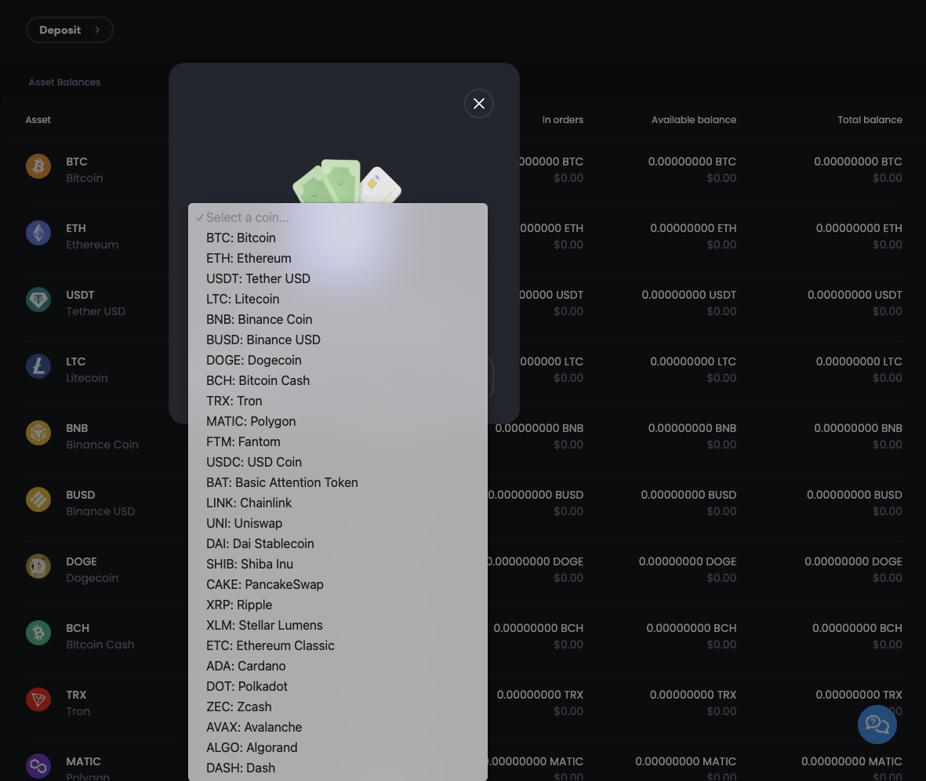926x781 pixels.
Task: Click the Available balance column header
Action: pyautogui.click(x=694, y=120)
